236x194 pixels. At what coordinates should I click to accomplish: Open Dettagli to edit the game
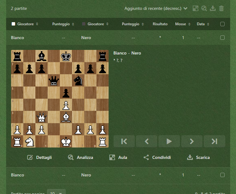(39, 157)
